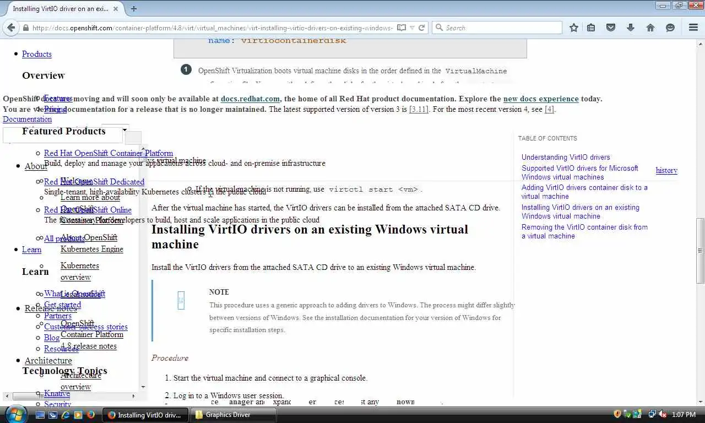The height and width of the screenshot is (423, 705).
Task: Open Windows security shield tray icon
Action: point(617,414)
